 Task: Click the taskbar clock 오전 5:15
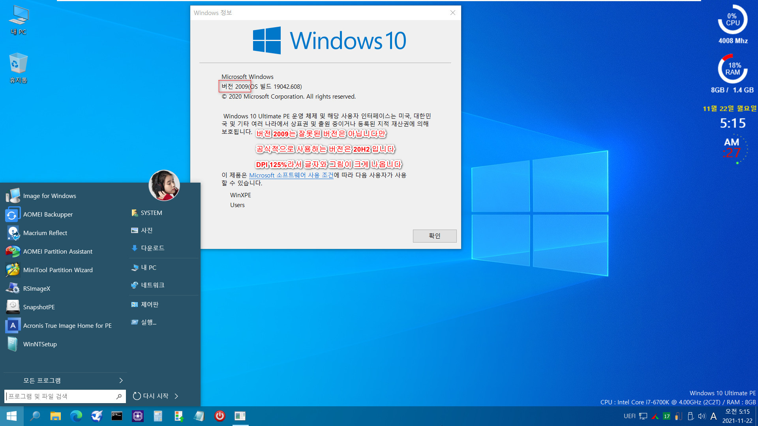pos(737,416)
